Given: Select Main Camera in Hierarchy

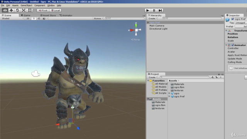Looking at the screenshot, I should tap(157, 26).
